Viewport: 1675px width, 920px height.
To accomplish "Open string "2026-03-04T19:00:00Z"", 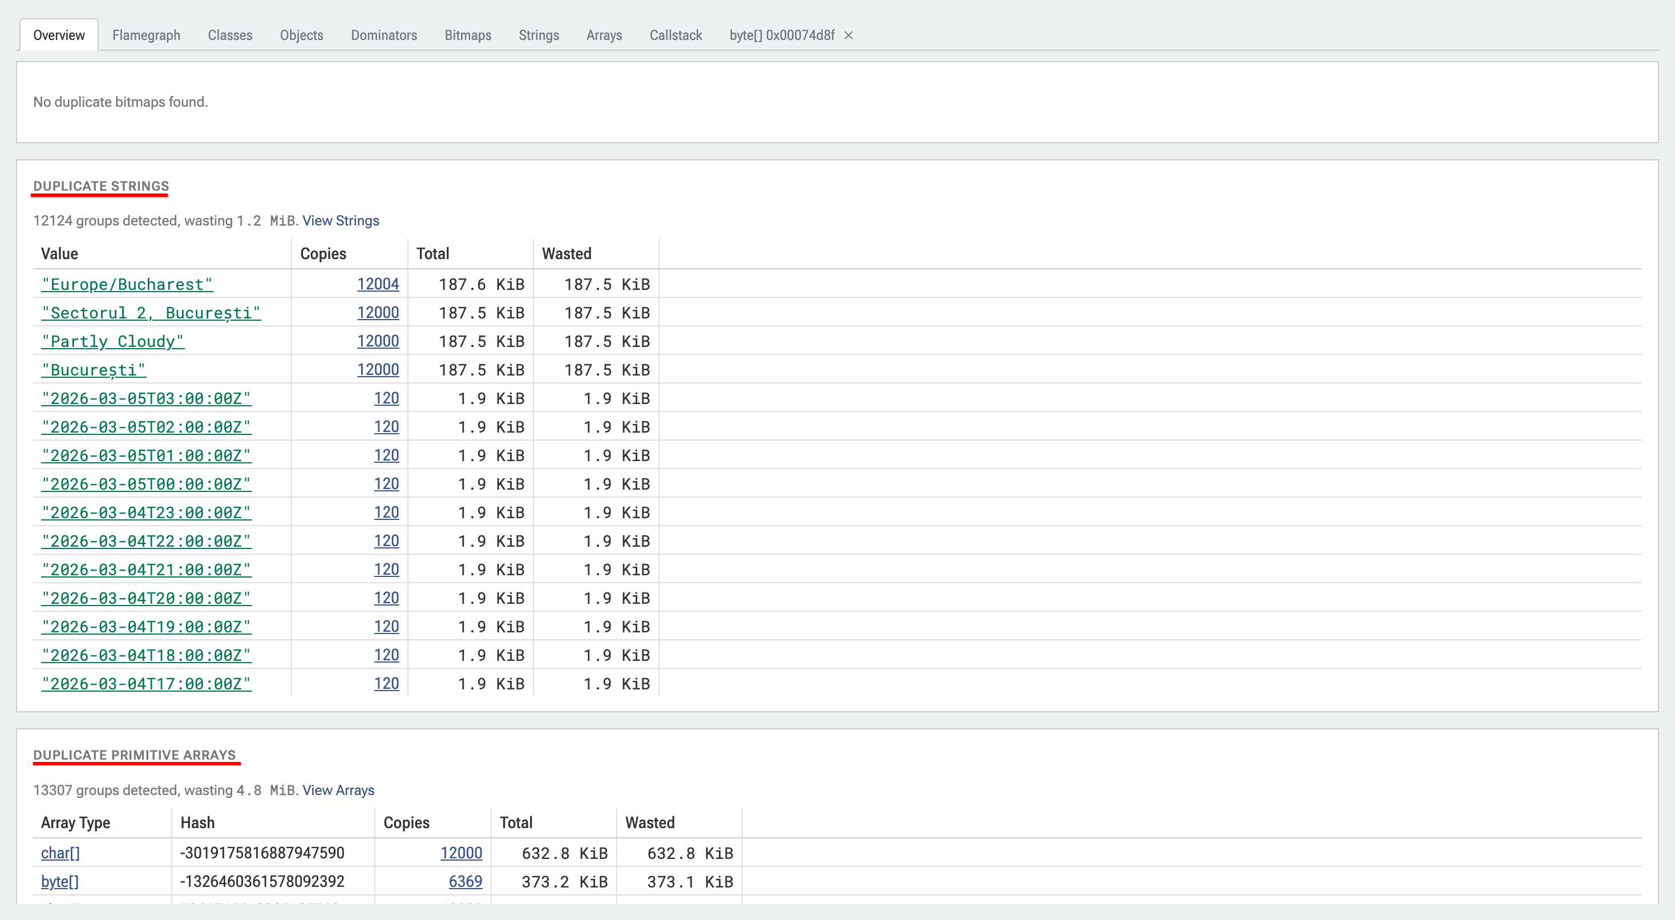I will tap(146, 627).
